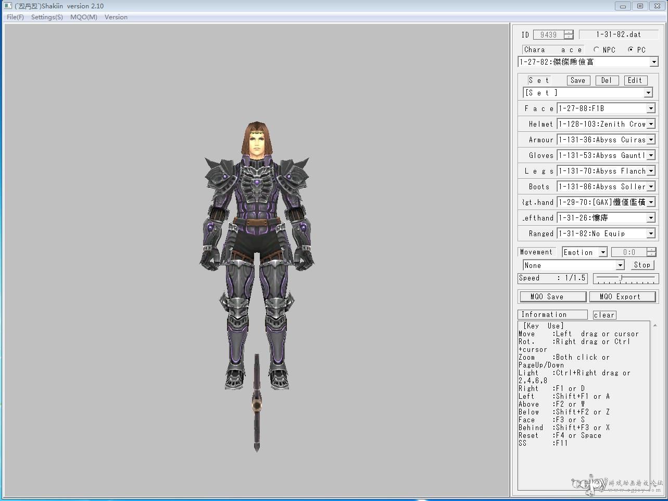Click the 1-31-82.dat filename field

tap(619, 35)
